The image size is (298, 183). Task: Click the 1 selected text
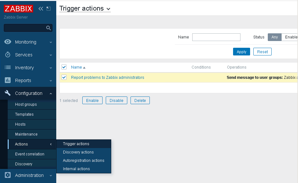[x=68, y=101]
